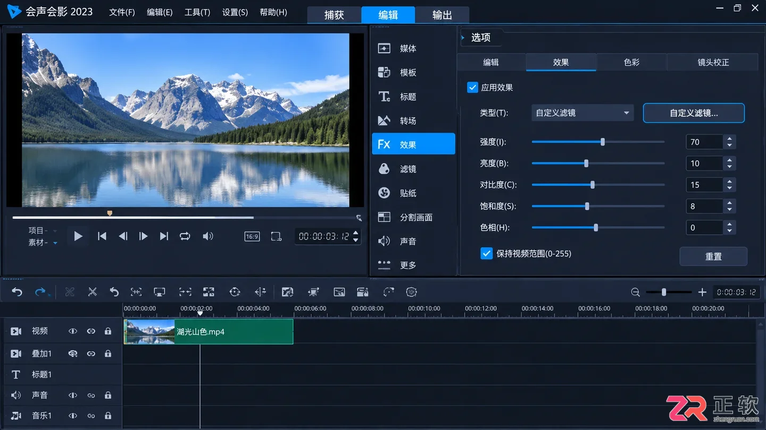Switch to the 捕获 capture tab

[334, 15]
